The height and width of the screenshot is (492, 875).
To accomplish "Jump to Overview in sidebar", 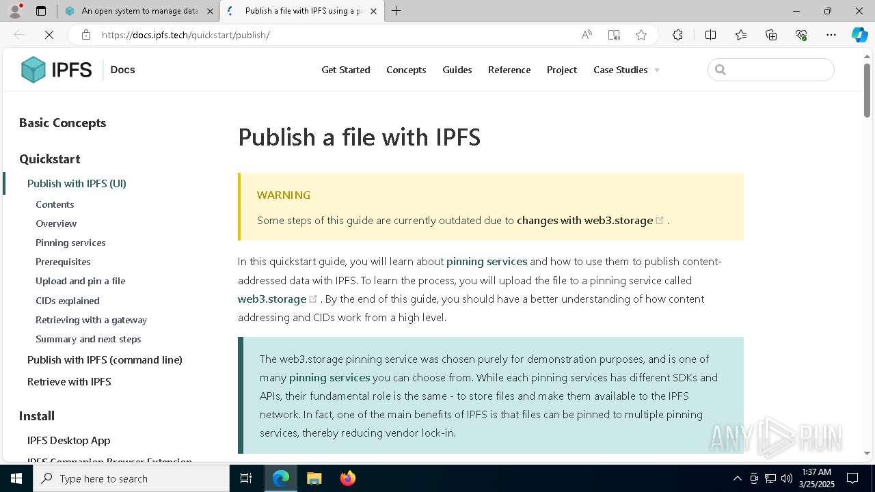I will tap(56, 223).
